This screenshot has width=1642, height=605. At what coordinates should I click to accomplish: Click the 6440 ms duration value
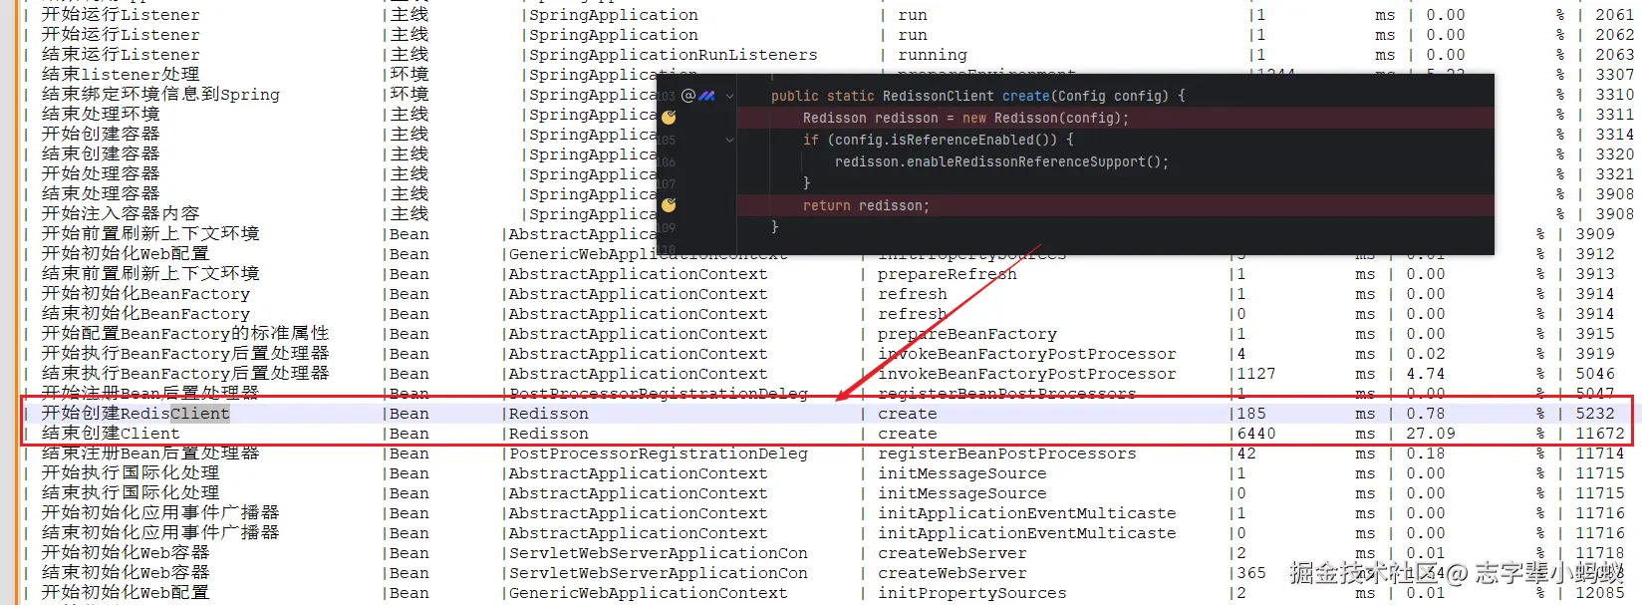tap(1256, 433)
